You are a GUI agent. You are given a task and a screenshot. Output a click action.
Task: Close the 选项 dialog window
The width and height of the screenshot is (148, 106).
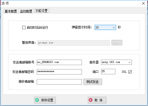coord(143,3)
